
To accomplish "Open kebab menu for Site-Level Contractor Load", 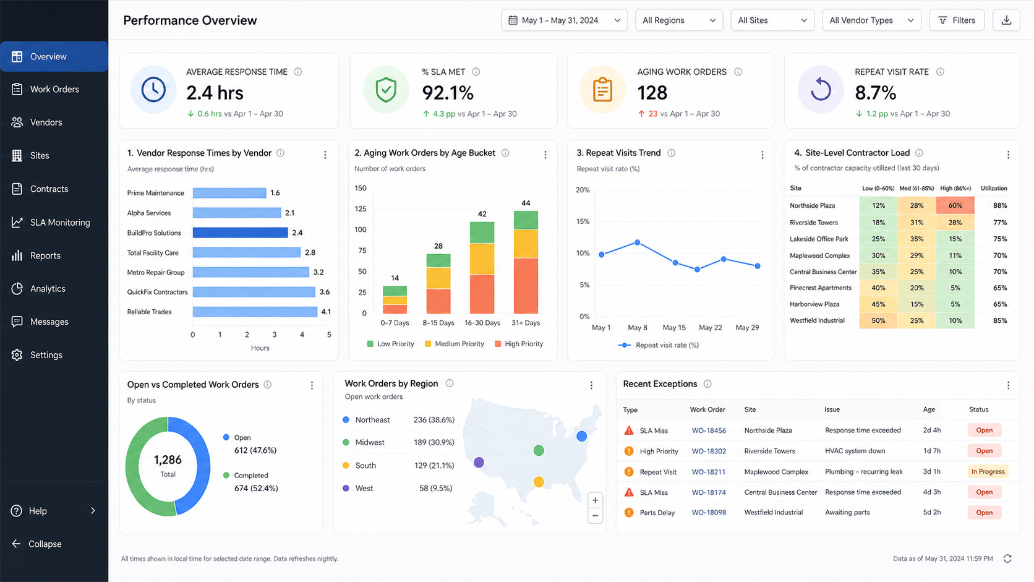I will (1008, 155).
